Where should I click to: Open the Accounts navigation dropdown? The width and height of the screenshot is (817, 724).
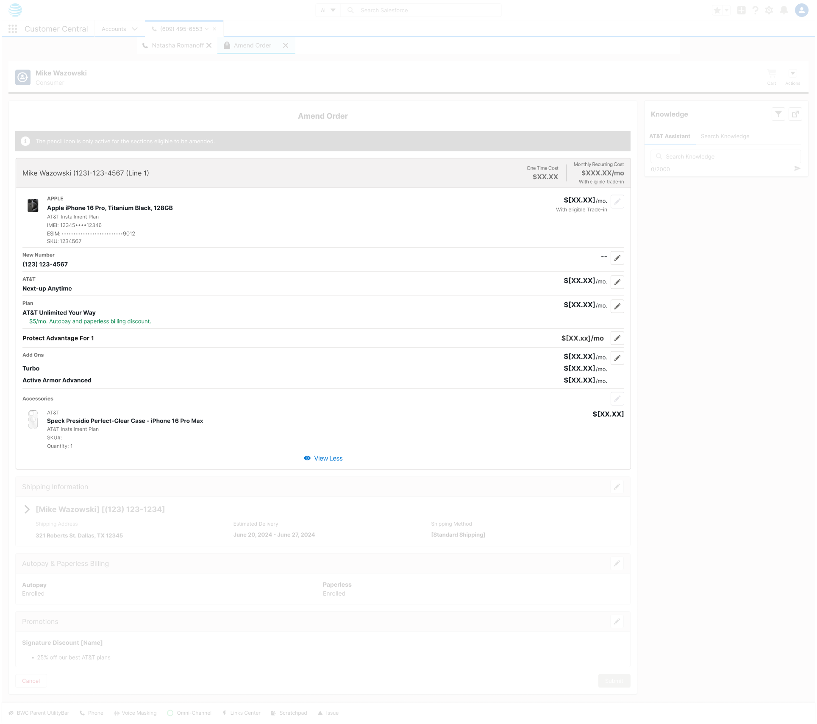[x=135, y=29]
